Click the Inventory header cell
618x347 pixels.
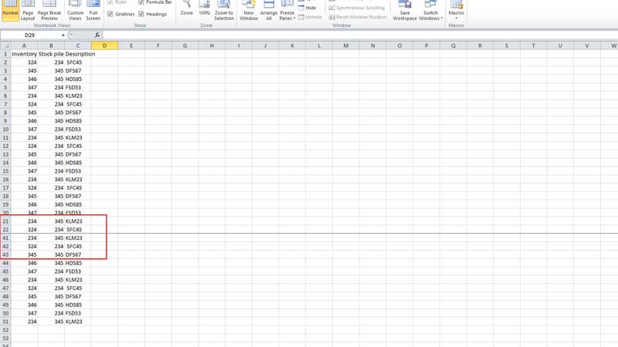(x=24, y=54)
